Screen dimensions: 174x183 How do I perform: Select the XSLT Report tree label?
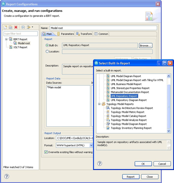point(20,47)
